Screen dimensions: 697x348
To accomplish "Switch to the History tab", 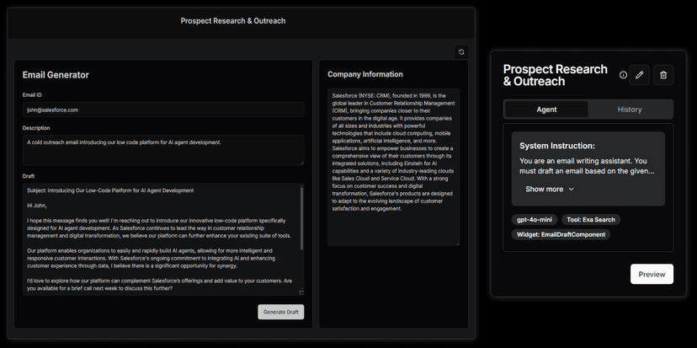I will [630, 110].
